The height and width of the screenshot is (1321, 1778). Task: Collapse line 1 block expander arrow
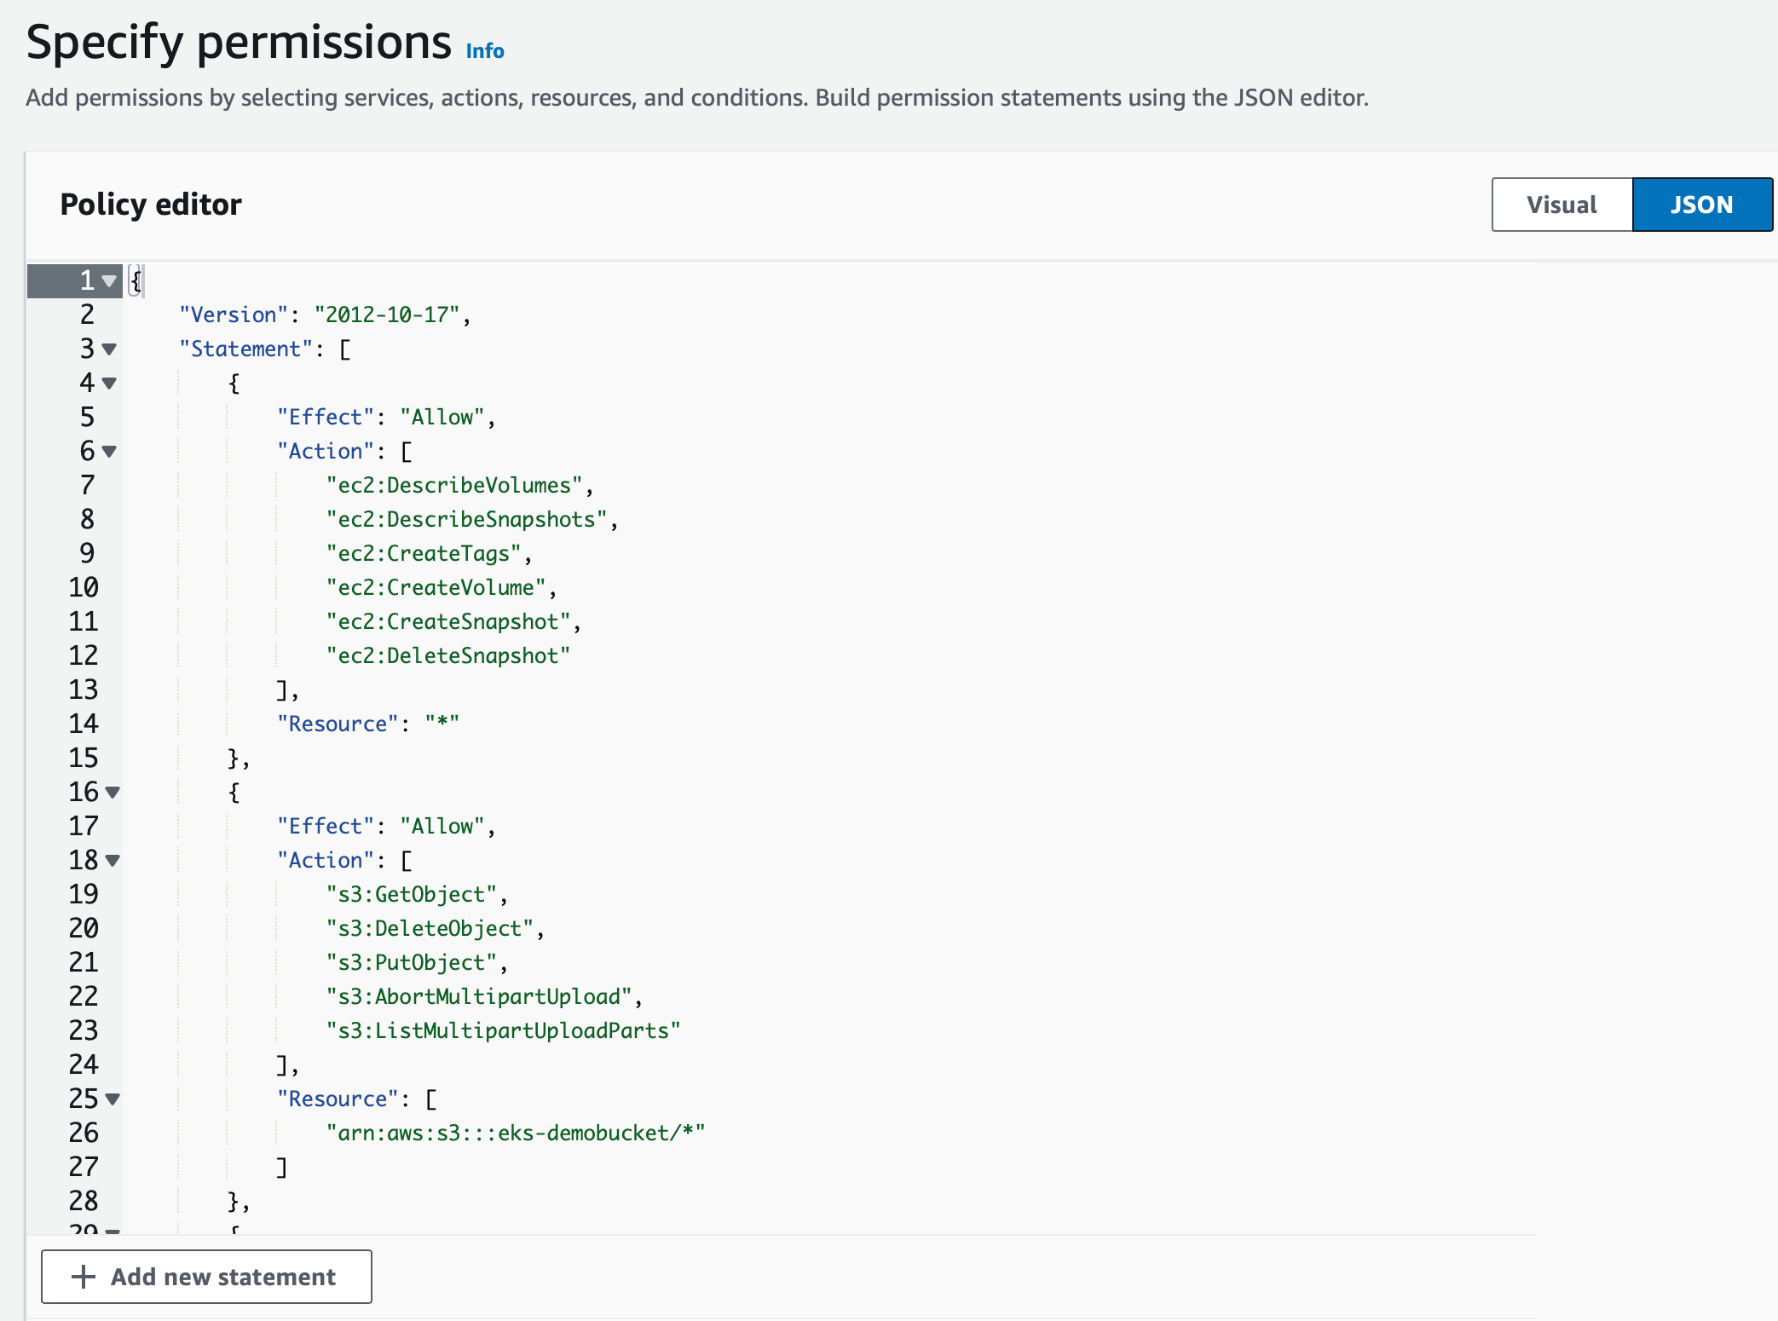tap(107, 280)
